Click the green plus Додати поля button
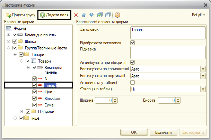The height and width of the screenshot is (140, 211). coord(54,15)
